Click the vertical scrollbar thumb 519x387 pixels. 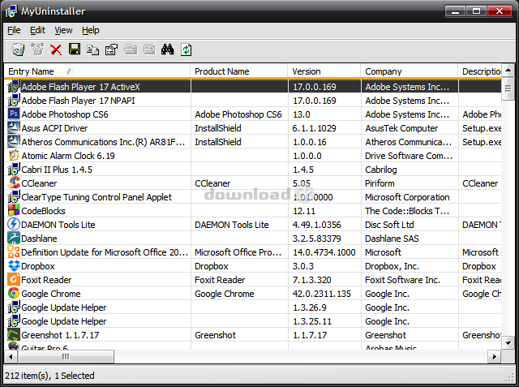click(x=508, y=88)
